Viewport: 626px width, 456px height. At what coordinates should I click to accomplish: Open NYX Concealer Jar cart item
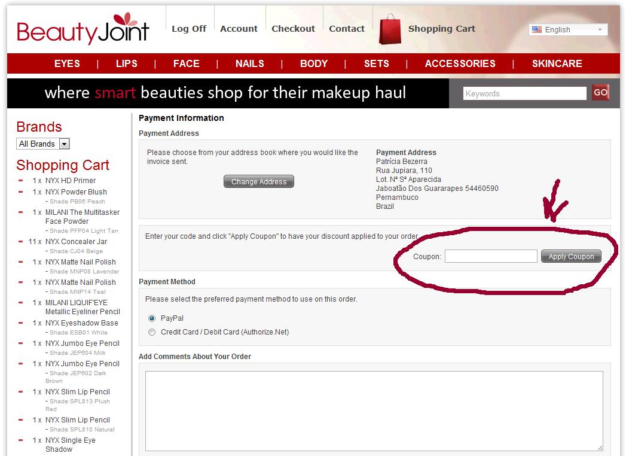(x=76, y=241)
